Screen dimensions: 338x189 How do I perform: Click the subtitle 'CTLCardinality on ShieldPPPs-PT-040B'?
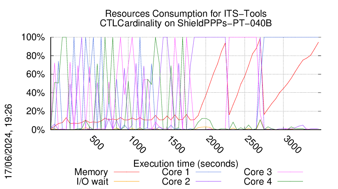186,23
